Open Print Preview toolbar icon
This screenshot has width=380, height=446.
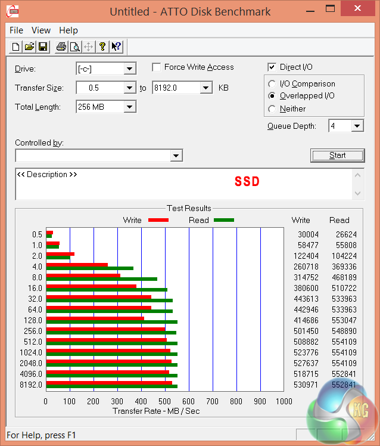[75, 47]
